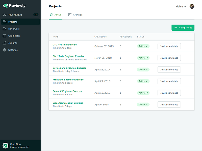Change status of Senior C Engineer Exercise

pos(143,93)
